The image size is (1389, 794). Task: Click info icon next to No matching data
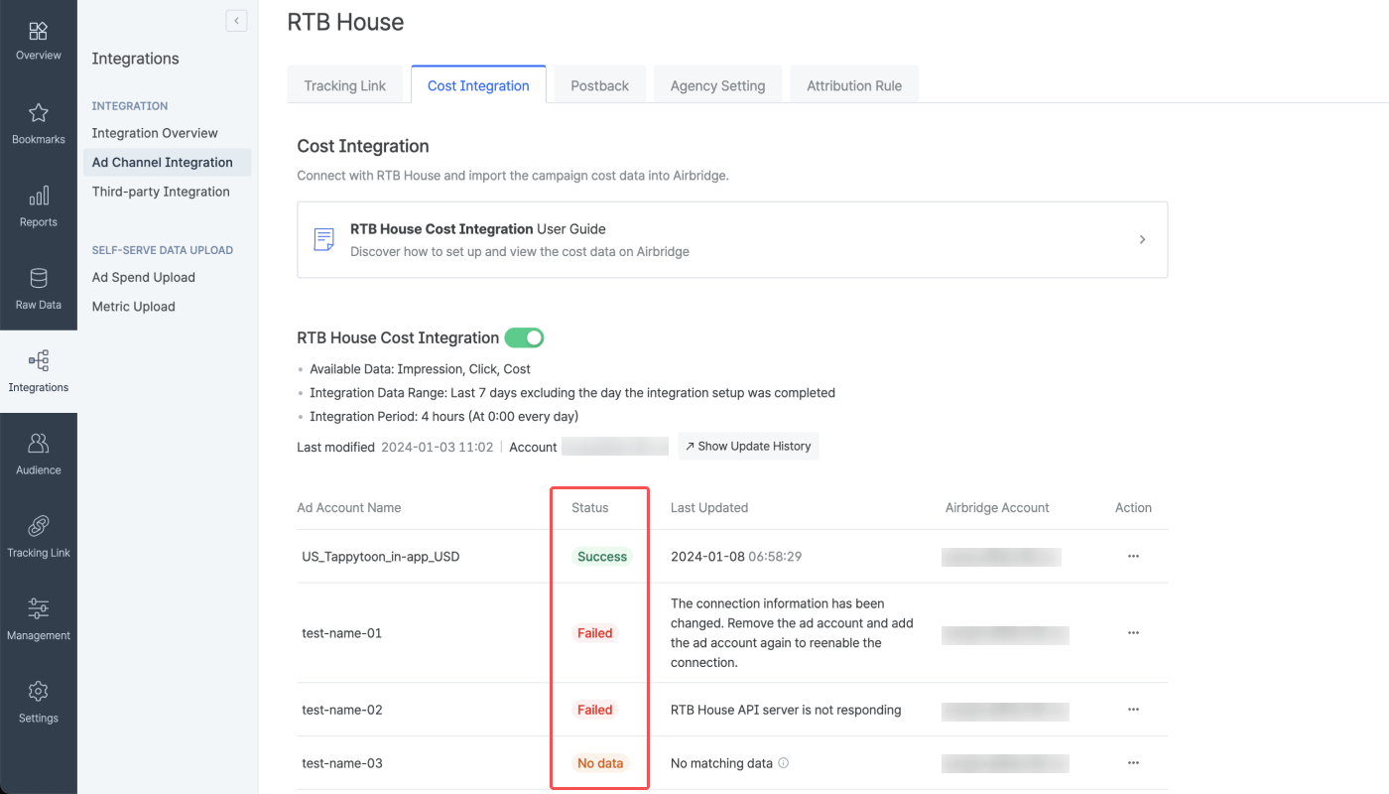pos(784,763)
